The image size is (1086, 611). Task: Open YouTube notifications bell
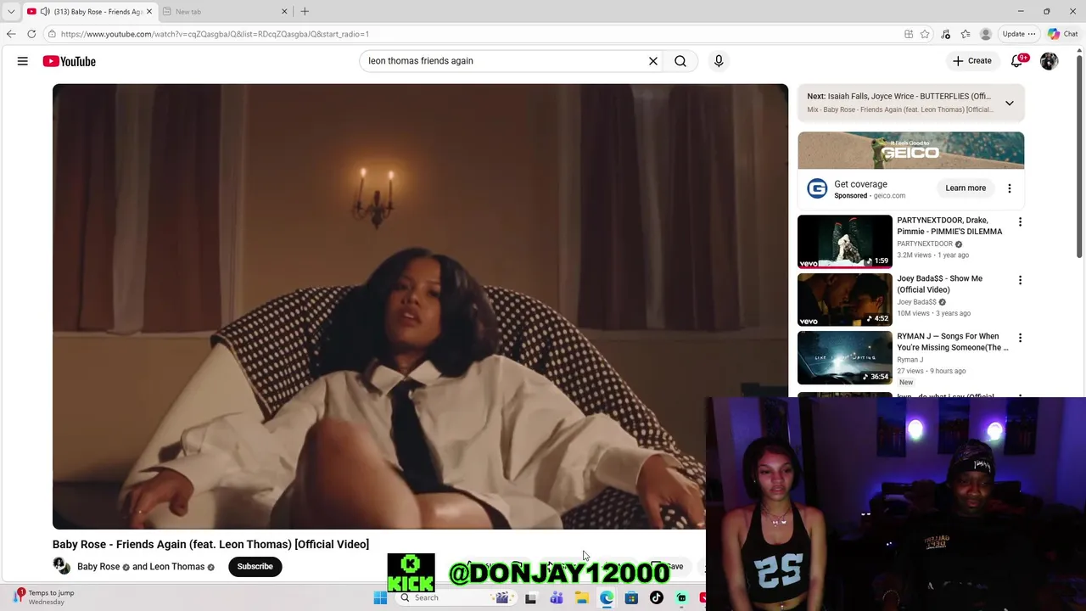click(1017, 61)
